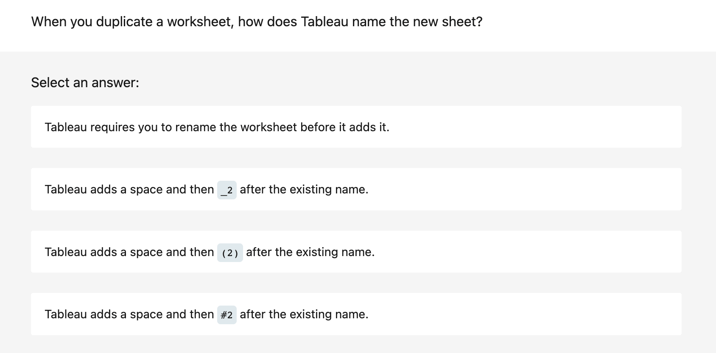Click the "Select an answer:" label
Image resolution: width=716 pixels, height=353 pixels.
coord(85,83)
